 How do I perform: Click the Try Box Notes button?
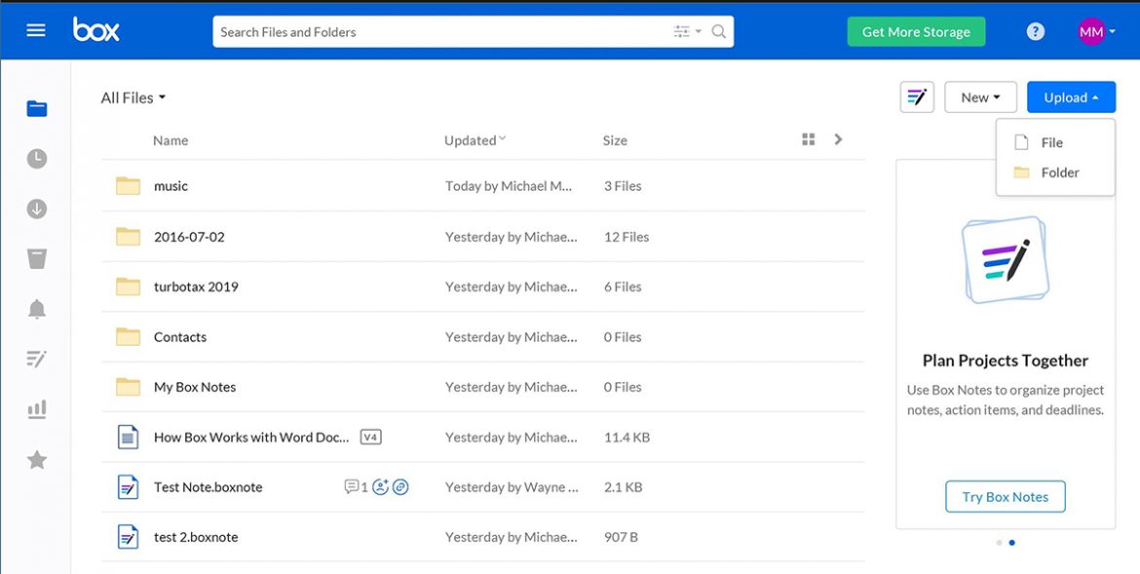pyautogui.click(x=1005, y=496)
